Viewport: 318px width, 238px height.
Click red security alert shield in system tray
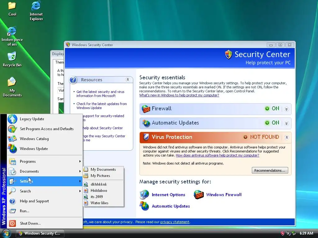coord(283,233)
